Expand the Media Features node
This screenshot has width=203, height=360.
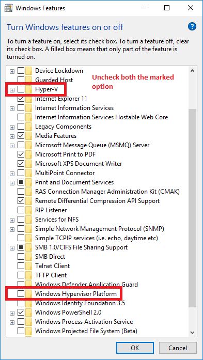pos(12,136)
